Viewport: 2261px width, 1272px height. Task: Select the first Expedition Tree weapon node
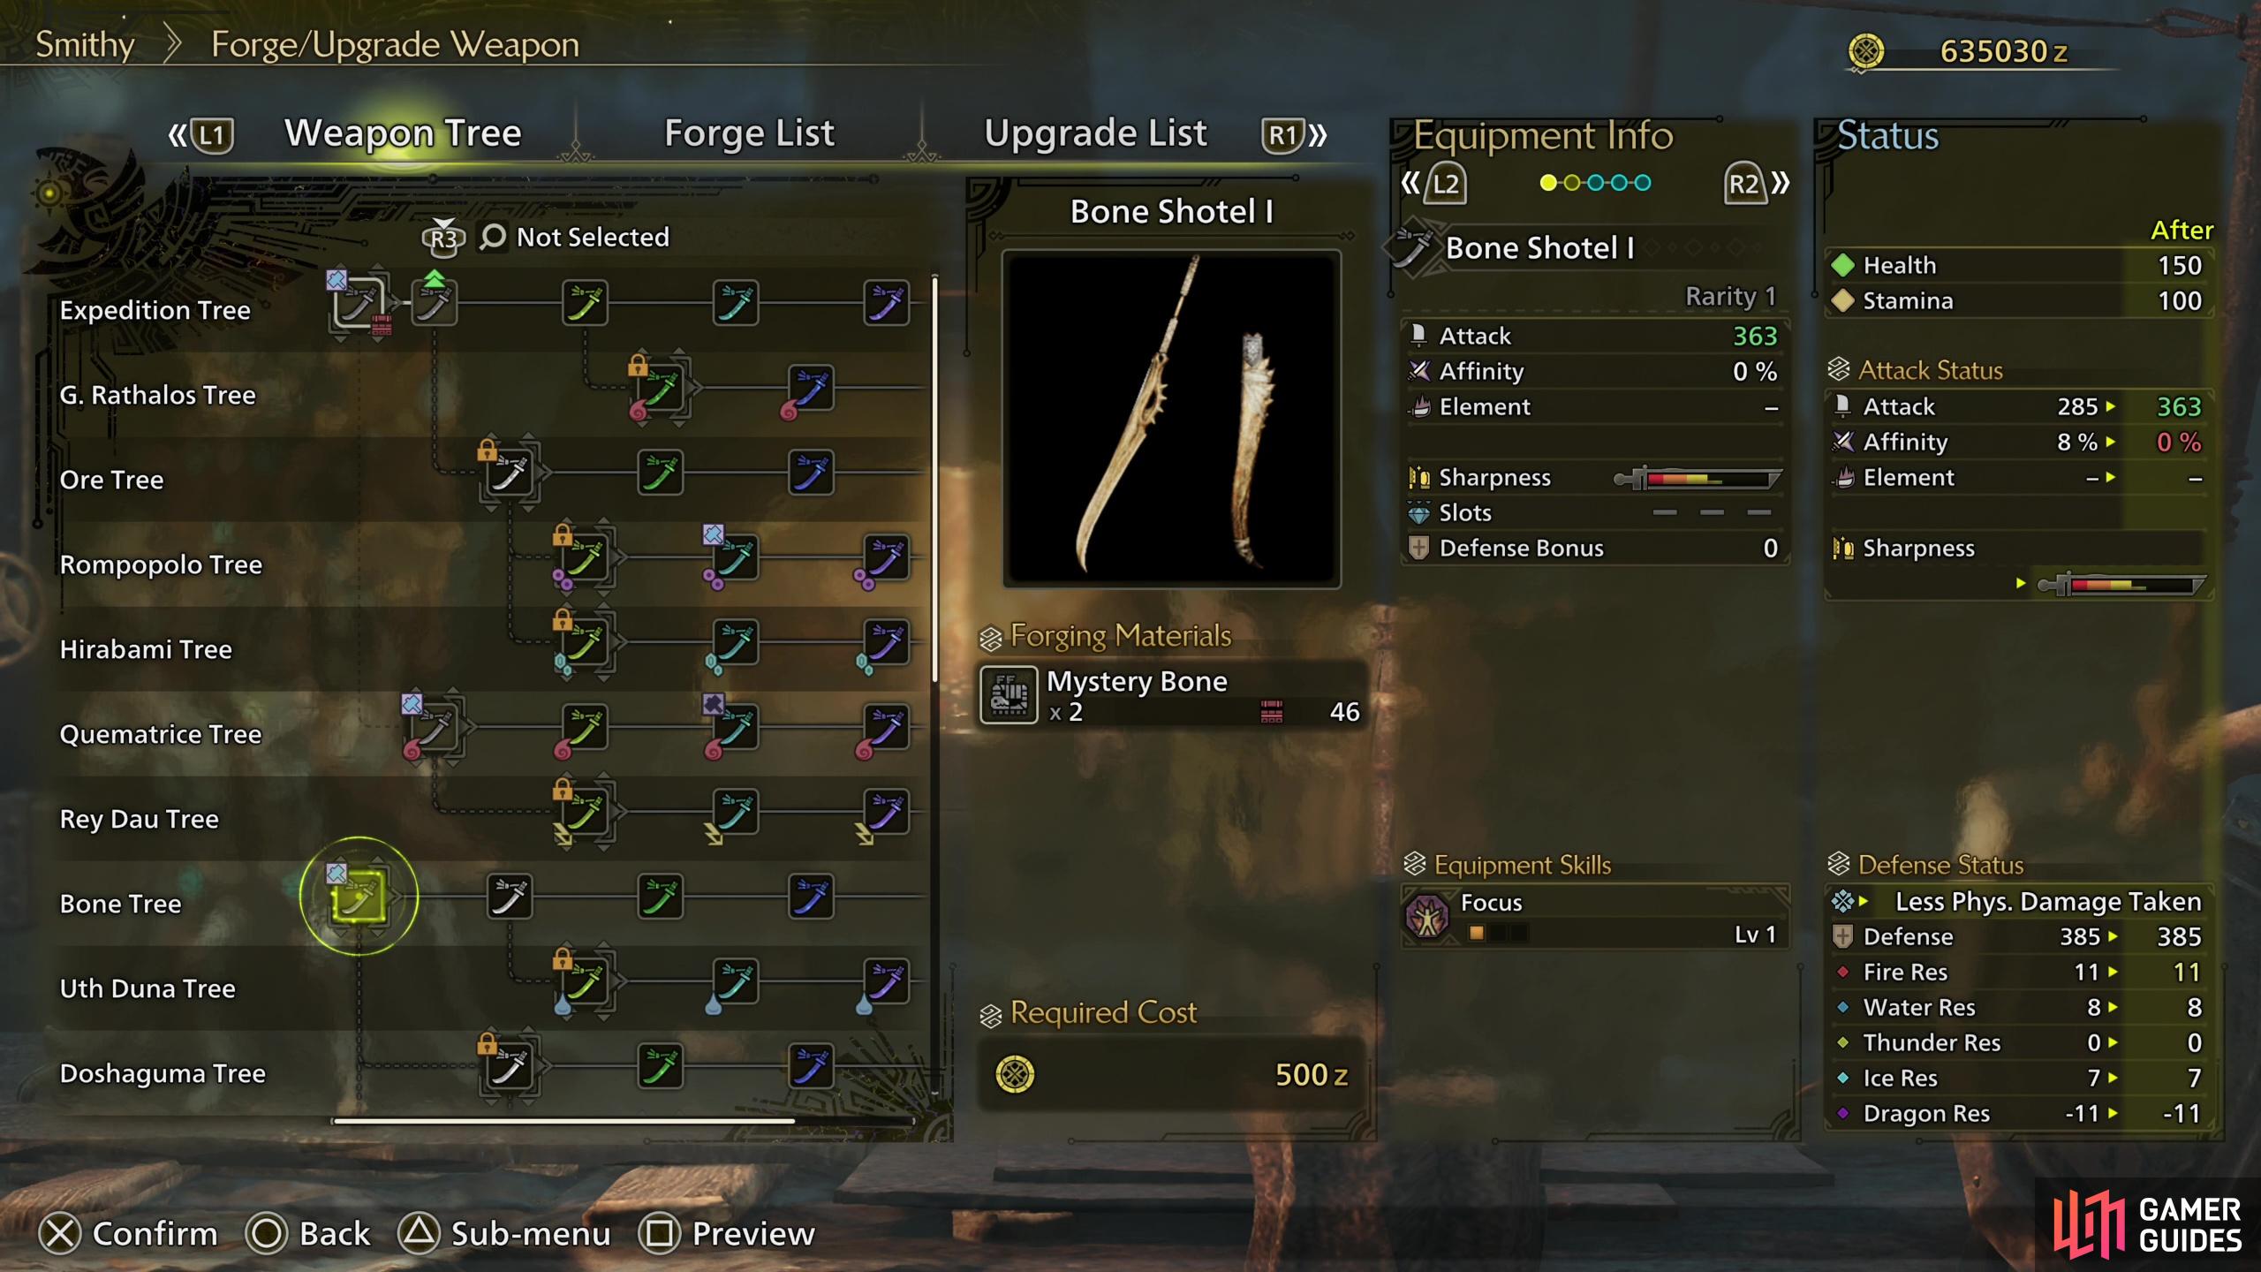(x=359, y=304)
